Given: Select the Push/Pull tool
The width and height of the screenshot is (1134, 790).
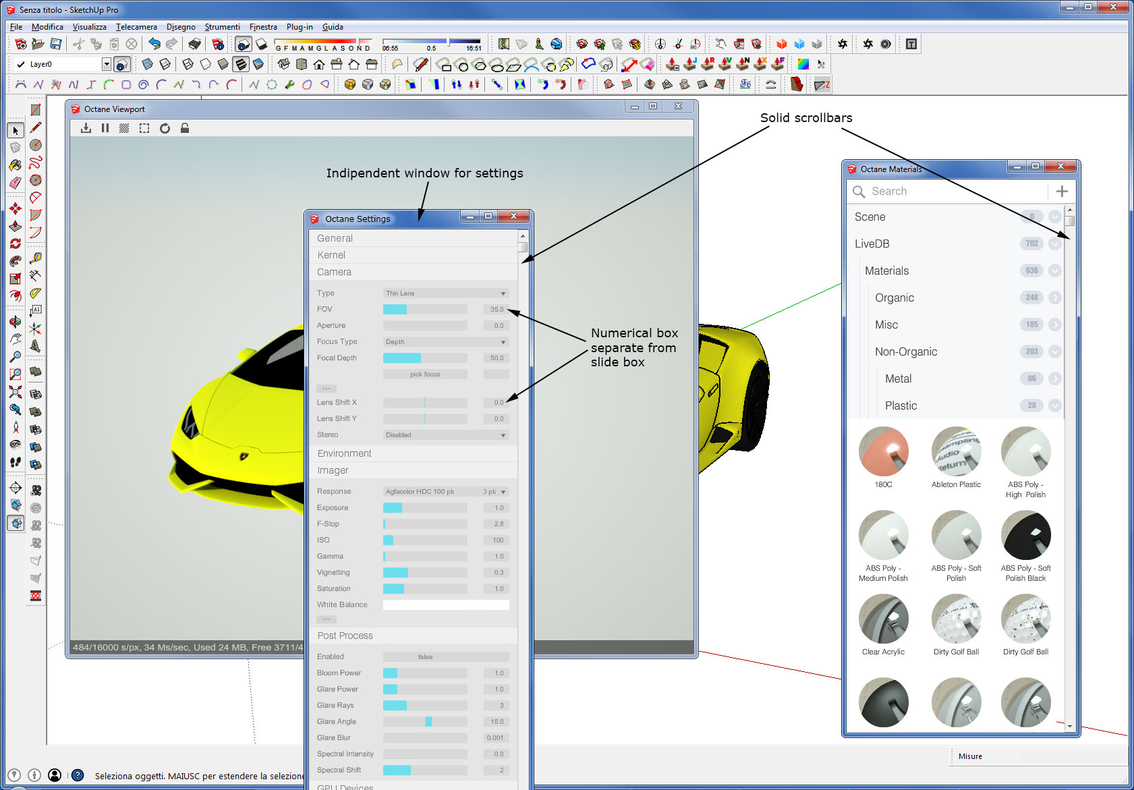Looking at the screenshot, I should tap(16, 226).
